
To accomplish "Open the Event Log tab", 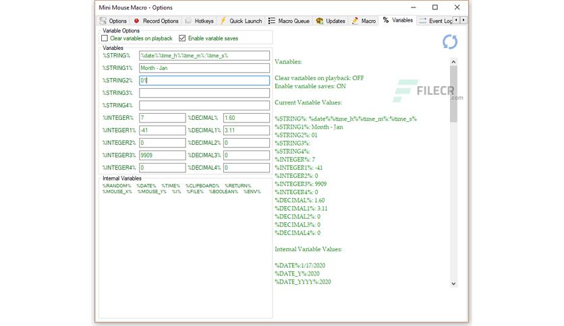I will point(435,21).
